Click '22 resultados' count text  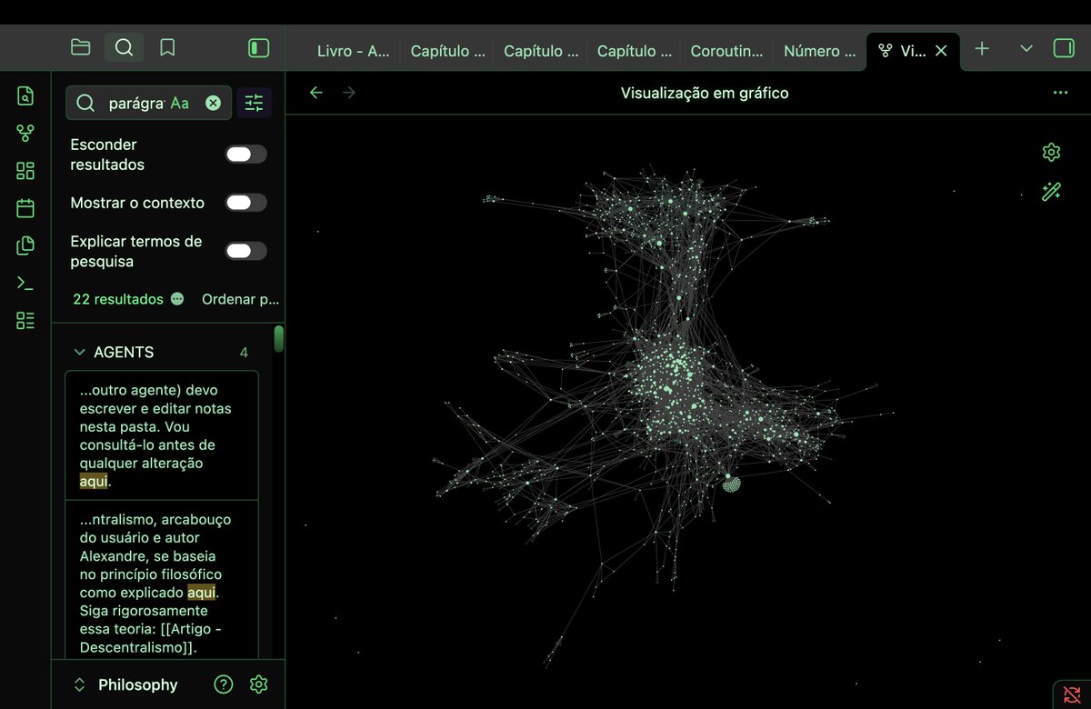click(x=118, y=299)
